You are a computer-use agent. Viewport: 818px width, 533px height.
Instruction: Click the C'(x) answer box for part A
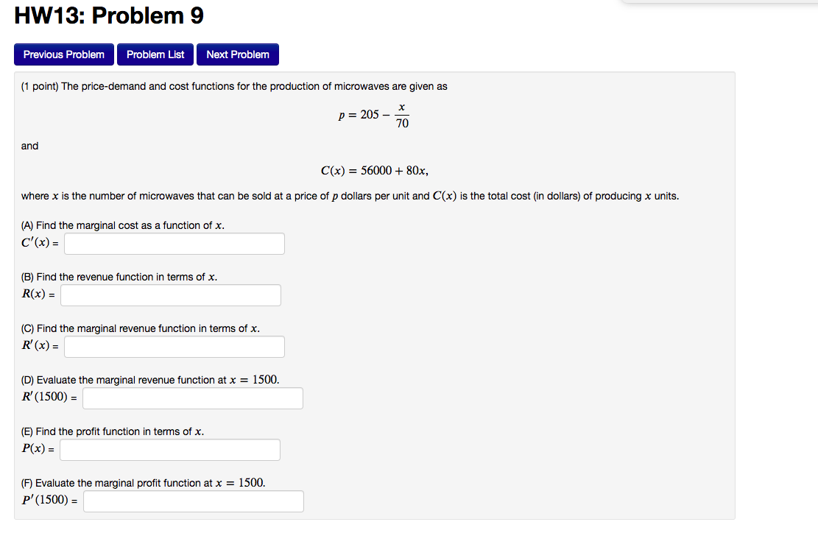tap(174, 243)
